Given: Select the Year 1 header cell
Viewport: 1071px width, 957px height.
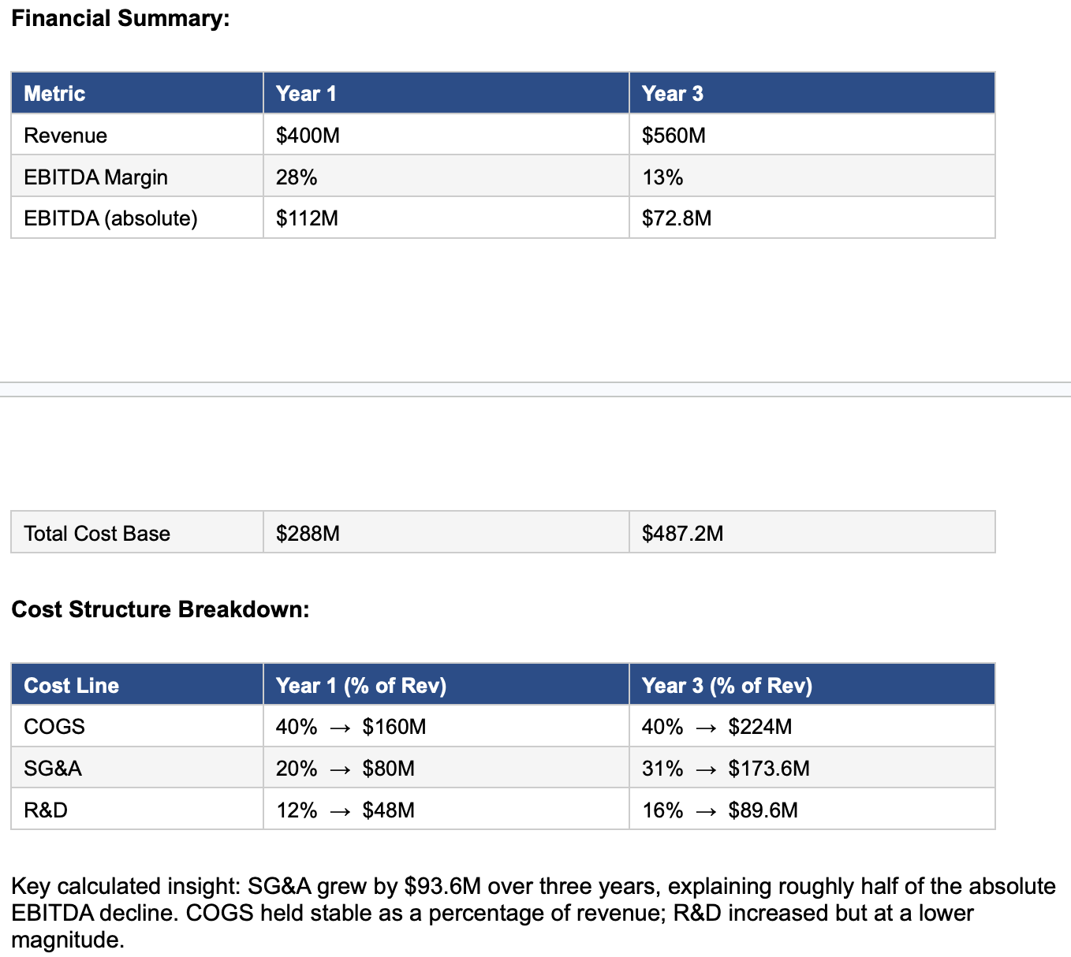Looking at the screenshot, I should coord(446,93).
